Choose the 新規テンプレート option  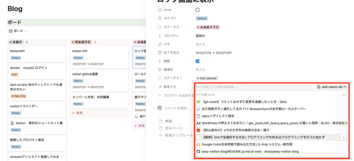(x=176, y=135)
